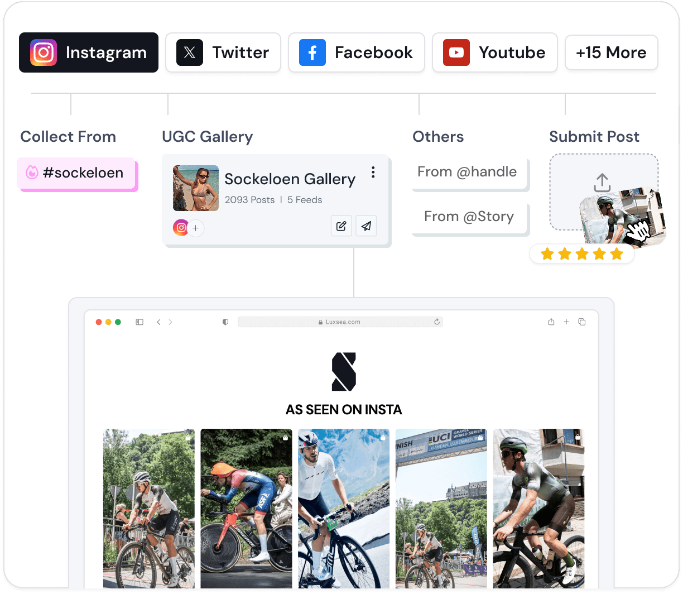Image resolution: width=683 pixels, height=594 pixels.
Task: Click the five-star rating badge
Action: [582, 255]
